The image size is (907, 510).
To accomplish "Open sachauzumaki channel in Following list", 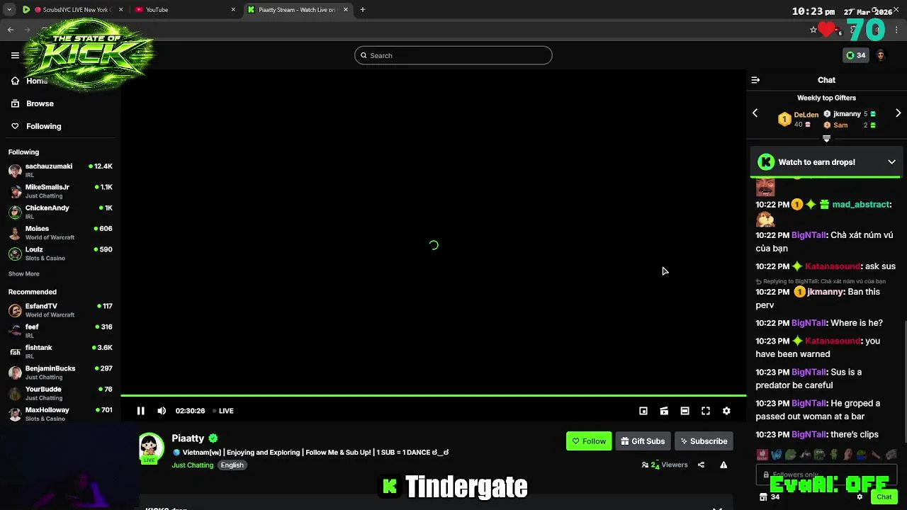I will (x=60, y=171).
